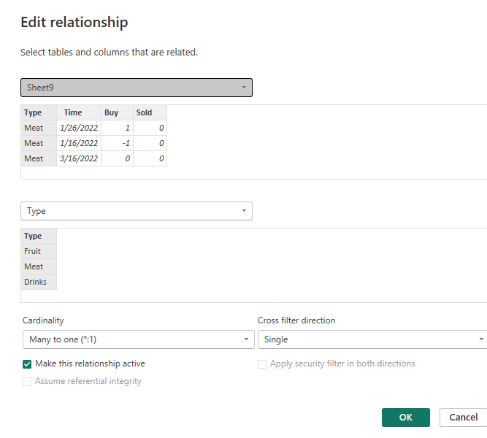Click the Fruit row in Type table
The image size is (487, 438).
[x=39, y=251]
